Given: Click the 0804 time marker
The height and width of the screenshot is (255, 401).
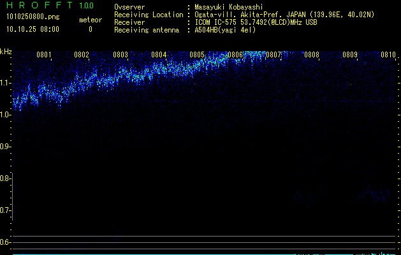Looking at the screenshot, I should pyautogui.click(x=159, y=55).
